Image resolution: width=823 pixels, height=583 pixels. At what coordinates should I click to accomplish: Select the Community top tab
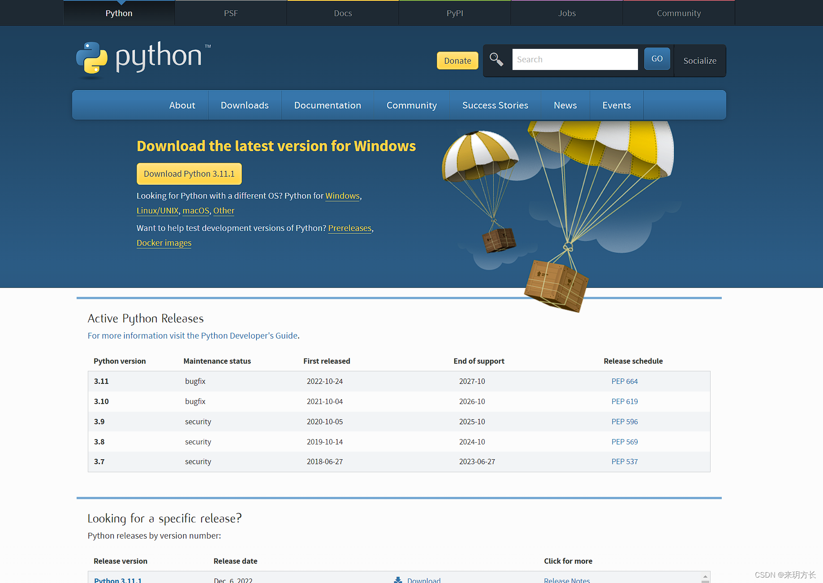coord(679,13)
